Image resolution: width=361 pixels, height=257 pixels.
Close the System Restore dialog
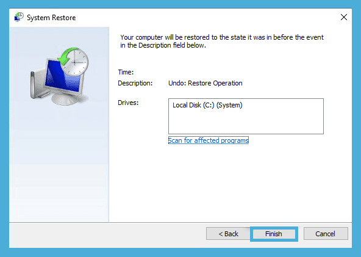(x=344, y=17)
